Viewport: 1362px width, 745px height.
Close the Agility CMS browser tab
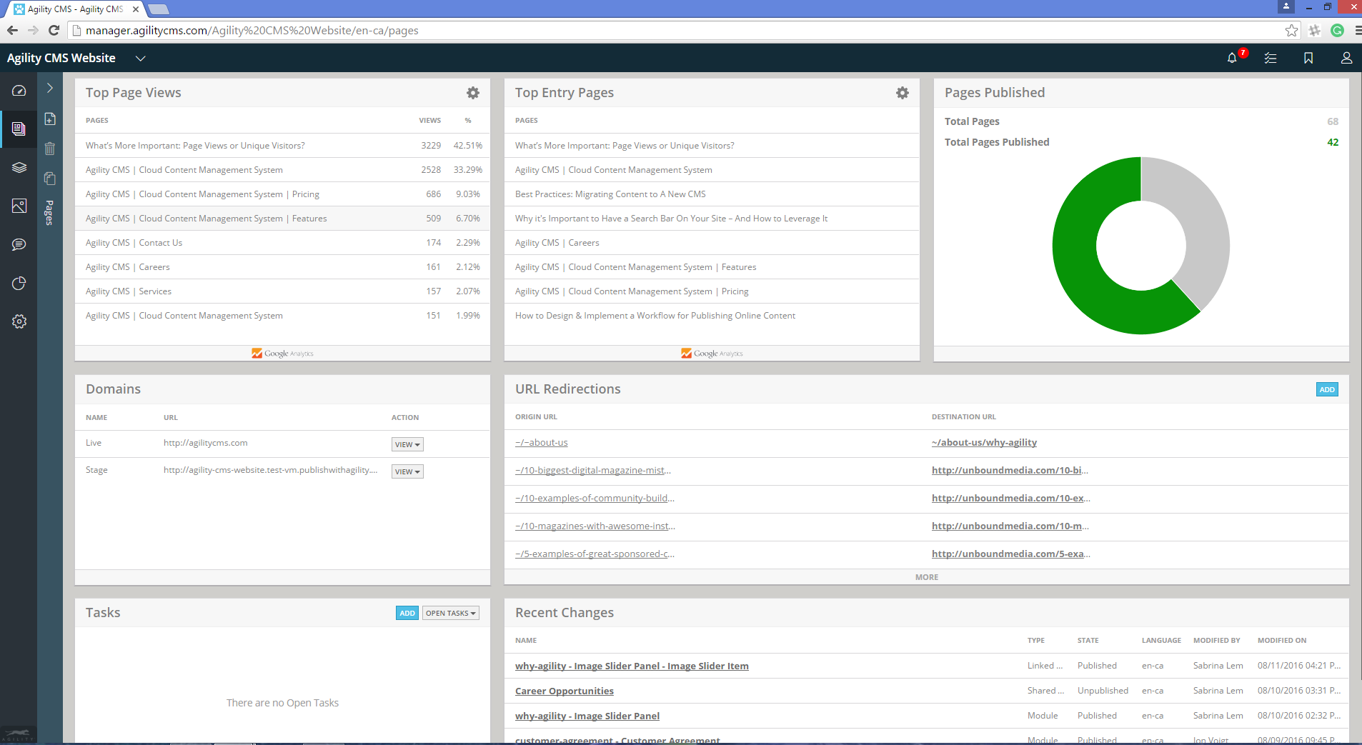click(136, 9)
